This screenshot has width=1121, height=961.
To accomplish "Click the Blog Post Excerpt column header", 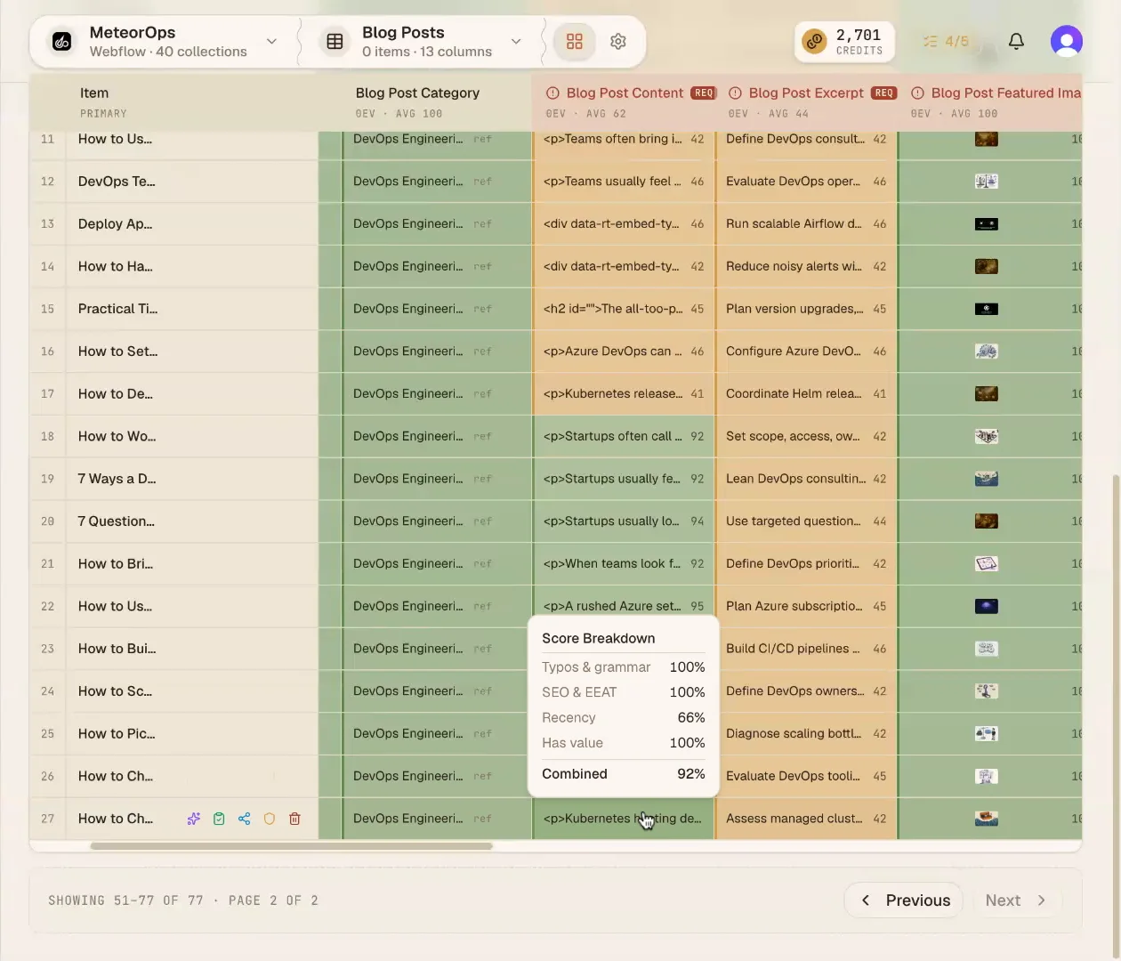I will [806, 93].
